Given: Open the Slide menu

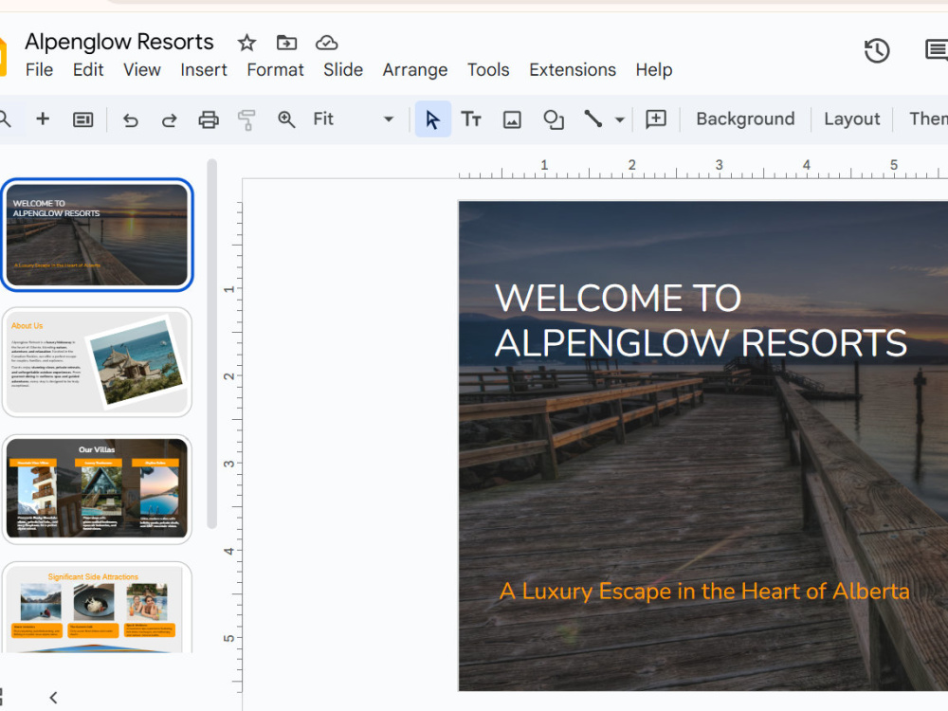Looking at the screenshot, I should click(x=343, y=70).
